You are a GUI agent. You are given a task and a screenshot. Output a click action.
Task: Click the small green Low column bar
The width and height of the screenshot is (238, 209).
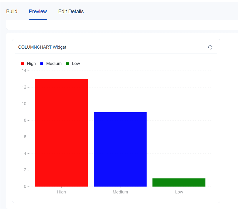[x=179, y=183]
